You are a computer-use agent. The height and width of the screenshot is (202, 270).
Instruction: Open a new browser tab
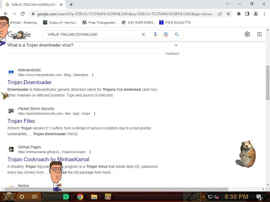coord(71,5)
